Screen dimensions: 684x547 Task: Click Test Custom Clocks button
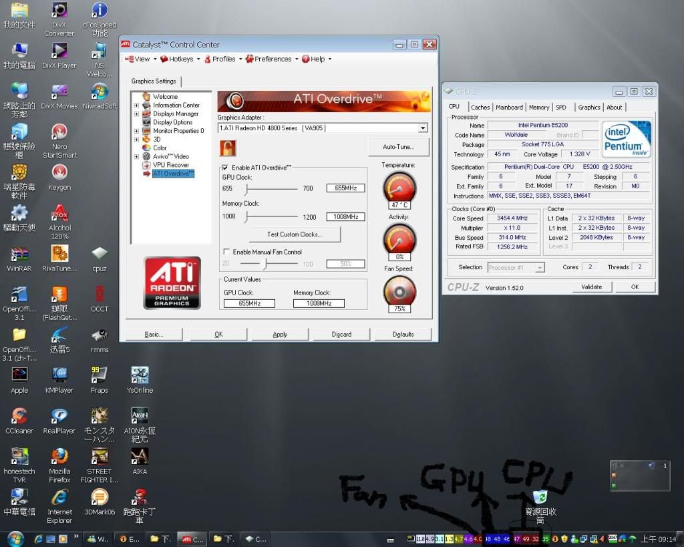(x=295, y=234)
